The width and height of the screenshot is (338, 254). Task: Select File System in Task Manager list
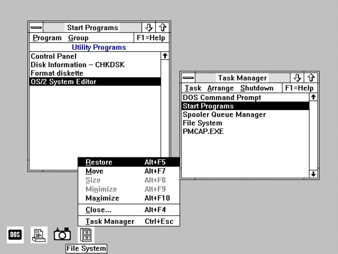pyautogui.click(x=246, y=123)
